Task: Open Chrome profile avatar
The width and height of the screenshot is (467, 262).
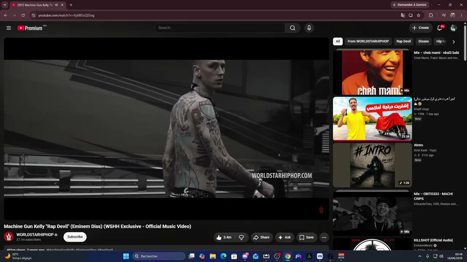Action: [453, 15]
